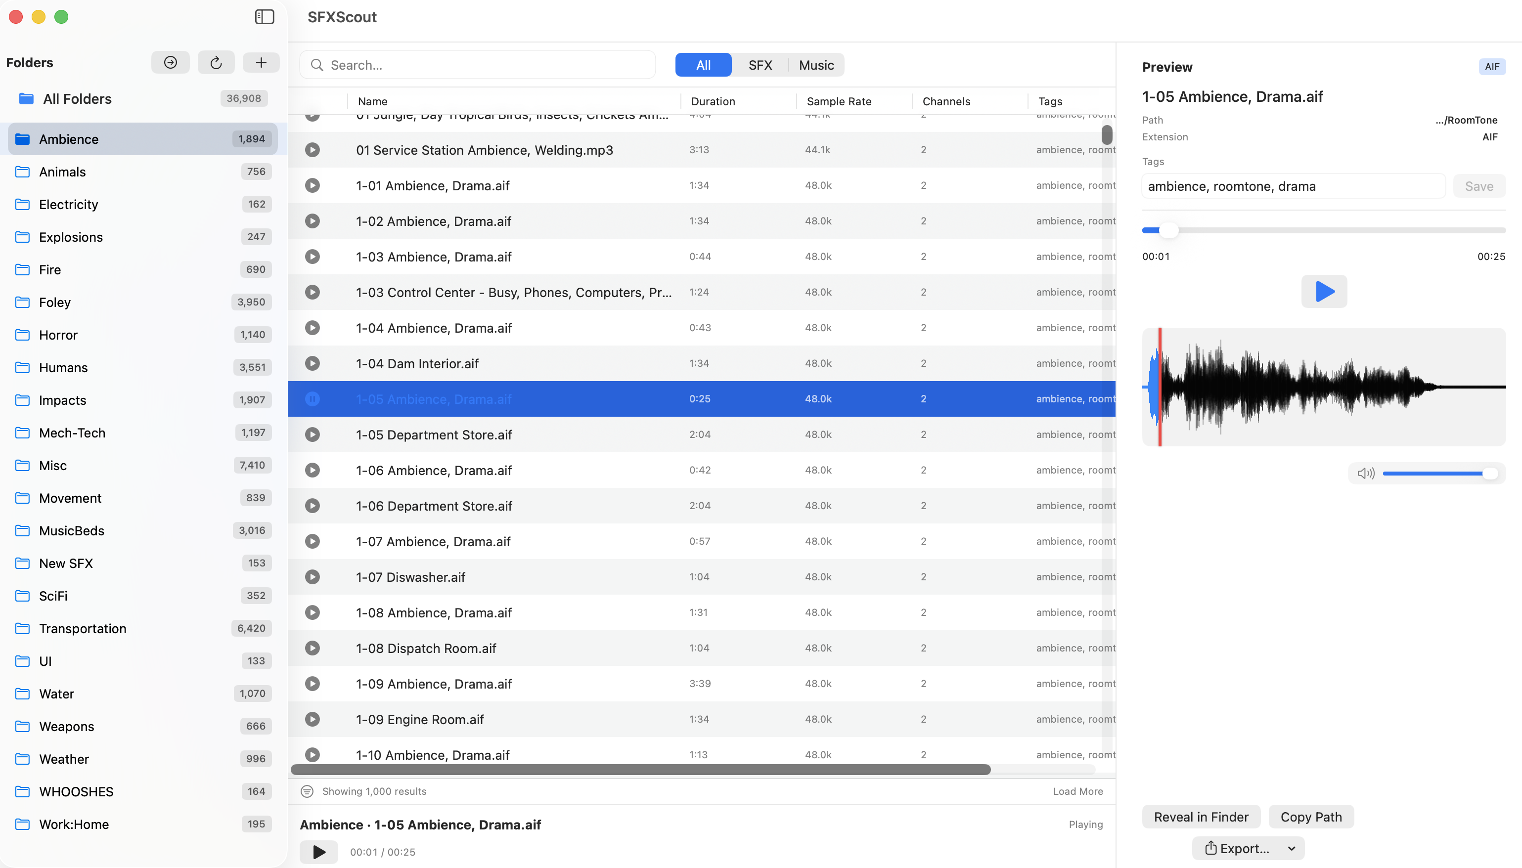The image size is (1522, 868).
Task: Pause the playing 1-05 Ambience track
Action: pyautogui.click(x=313, y=398)
